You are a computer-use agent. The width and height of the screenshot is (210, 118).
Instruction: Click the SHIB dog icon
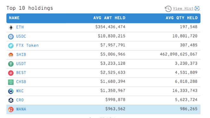coord(11,55)
